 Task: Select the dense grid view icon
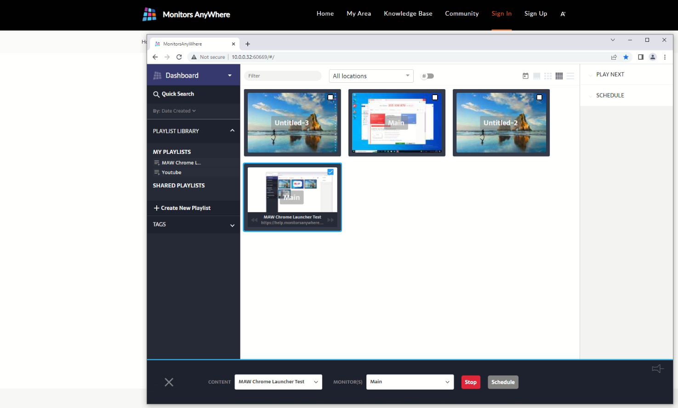[x=559, y=76]
